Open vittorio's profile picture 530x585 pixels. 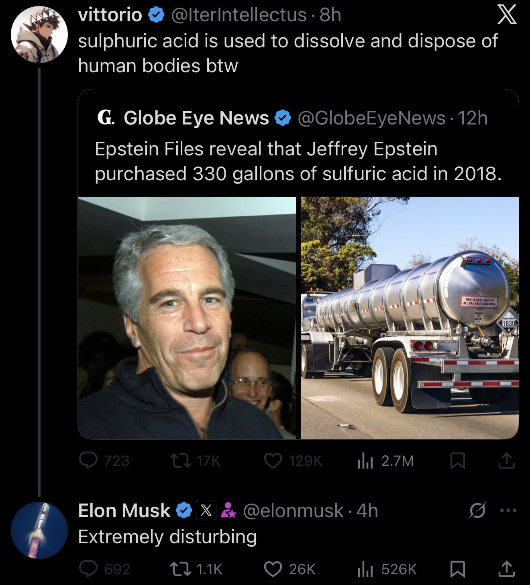tap(39, 35)
